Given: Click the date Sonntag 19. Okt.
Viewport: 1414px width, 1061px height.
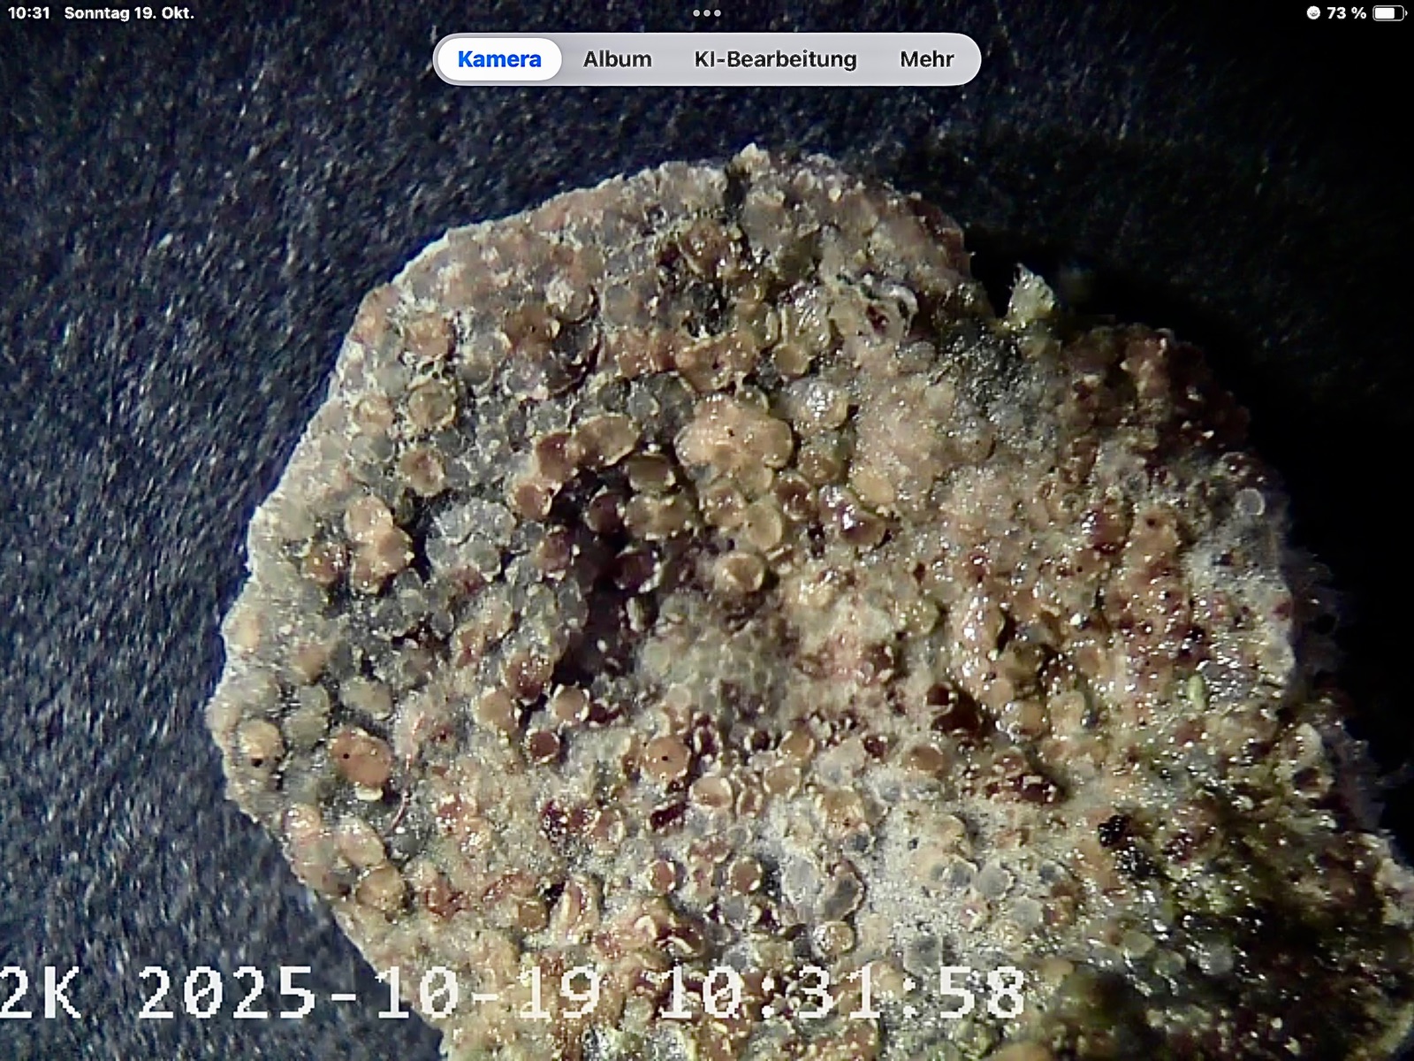Looking at the screenshot, I should (129, 13).
